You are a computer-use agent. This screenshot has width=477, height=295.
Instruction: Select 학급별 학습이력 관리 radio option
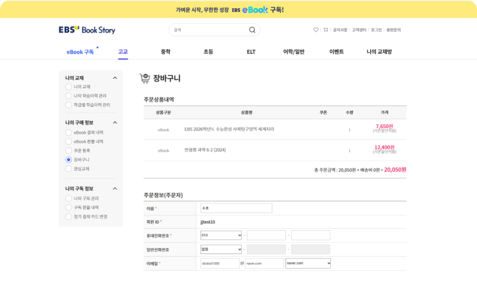(68, 105)
